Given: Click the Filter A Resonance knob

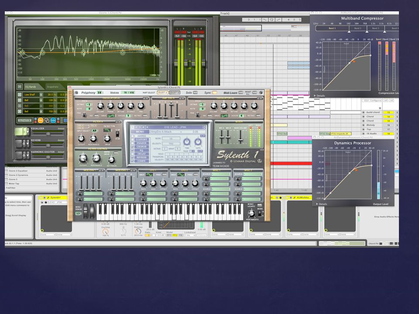Looking at the screenshot, I should [93, 139].
